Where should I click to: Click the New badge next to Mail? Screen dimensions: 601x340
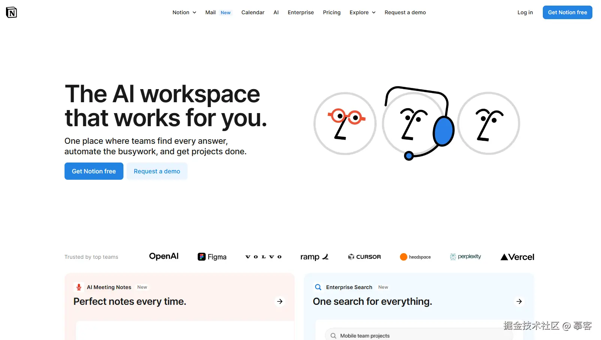click(x=225, y=13)
